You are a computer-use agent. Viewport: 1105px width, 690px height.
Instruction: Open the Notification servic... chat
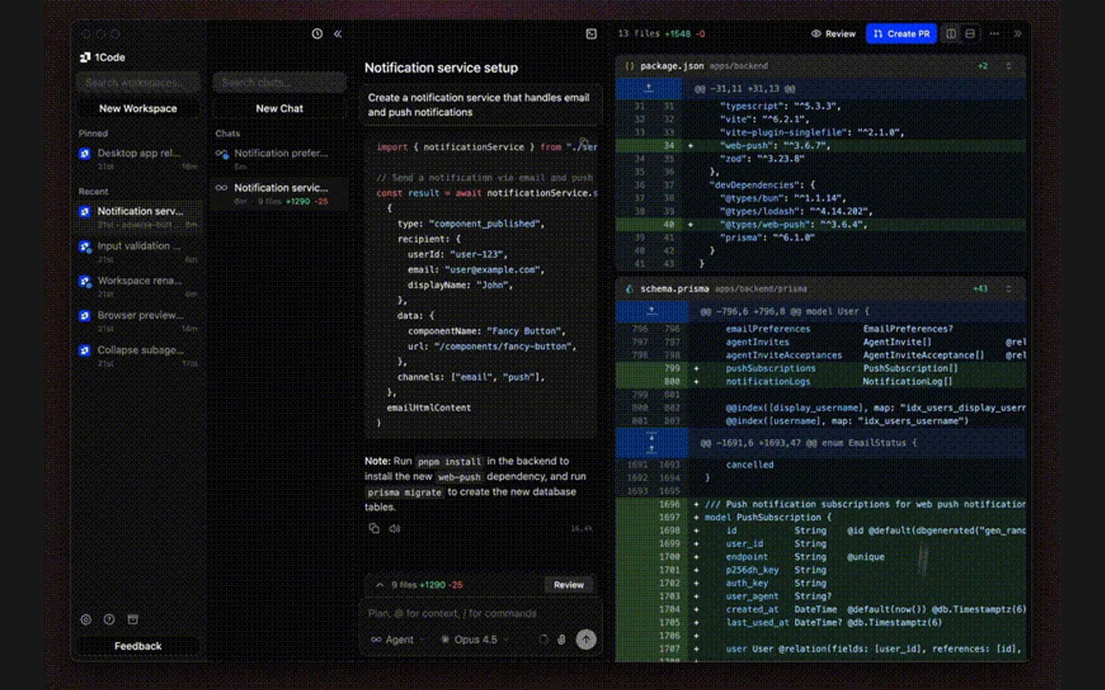pos(279,194)
